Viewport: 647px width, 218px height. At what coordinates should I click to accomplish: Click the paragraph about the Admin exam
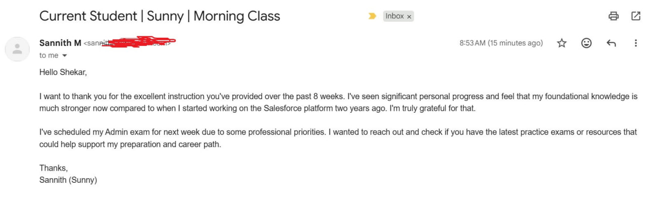click(338, 138)
